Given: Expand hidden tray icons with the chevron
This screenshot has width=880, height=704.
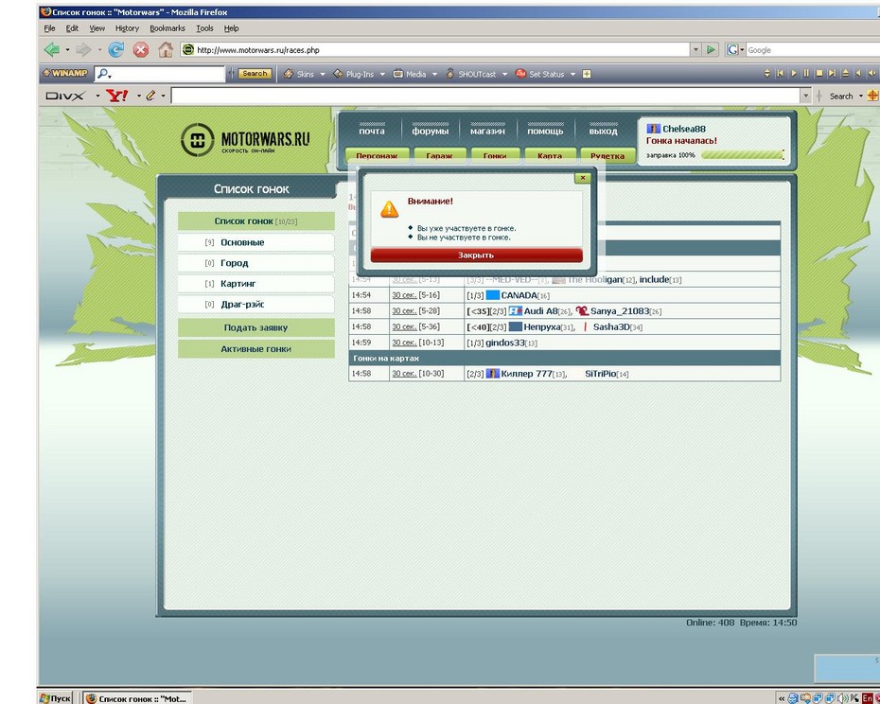Looking at the screenshot, I should point(781,698).
